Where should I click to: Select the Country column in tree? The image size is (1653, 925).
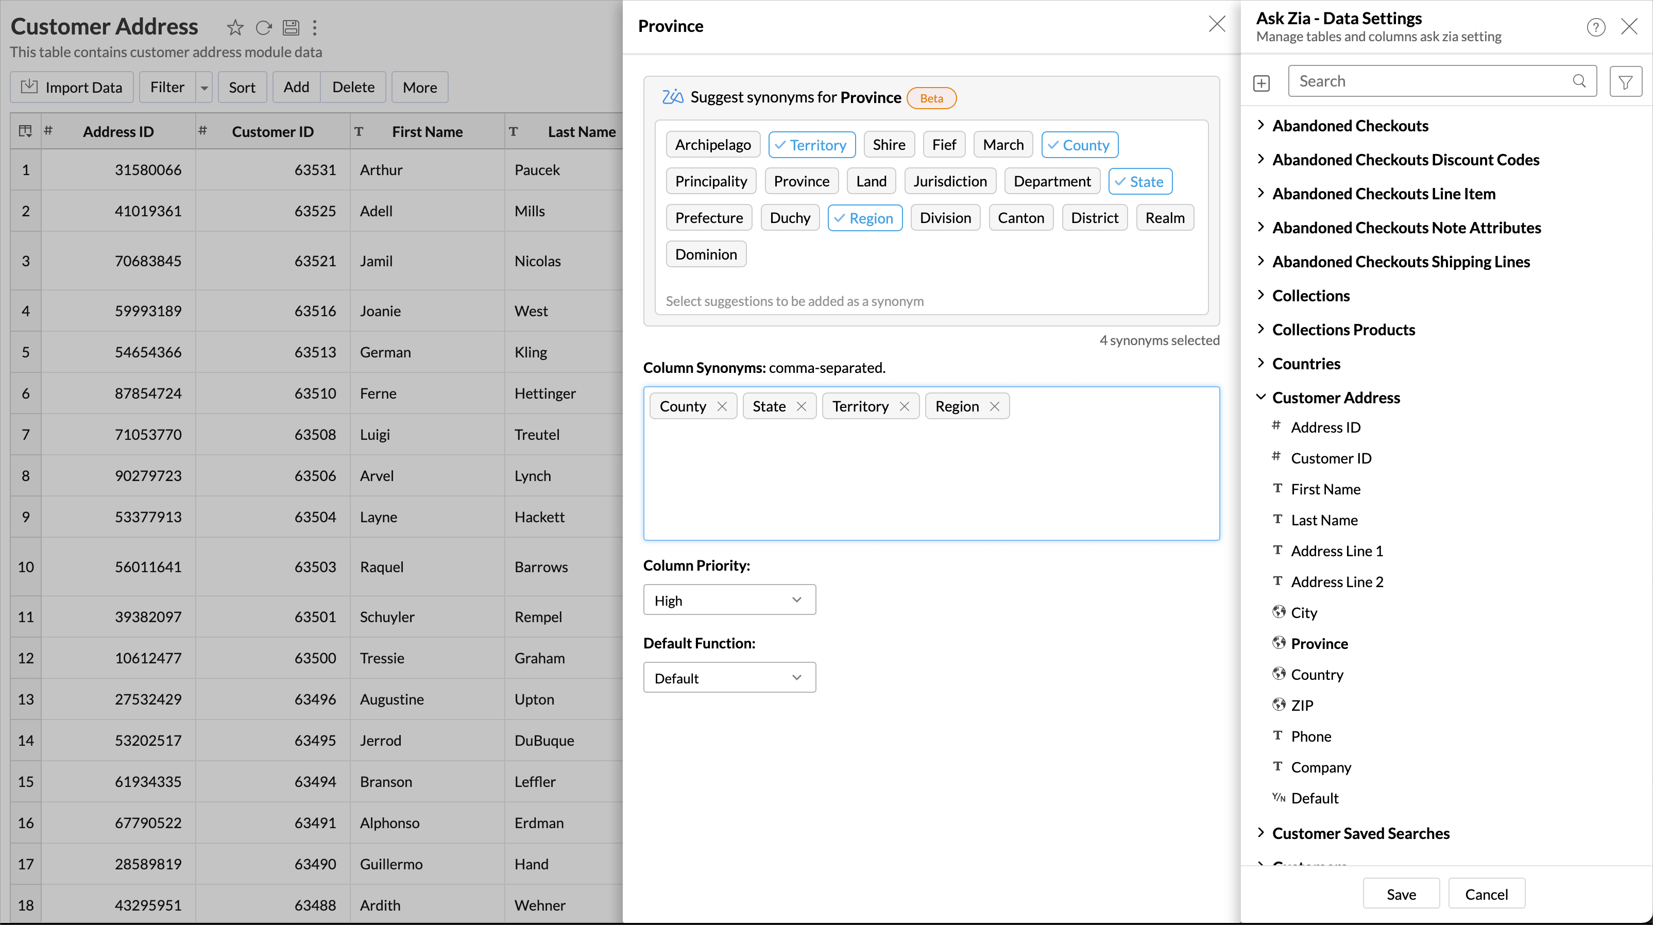pyautogui.click(x=1316, y=674)
